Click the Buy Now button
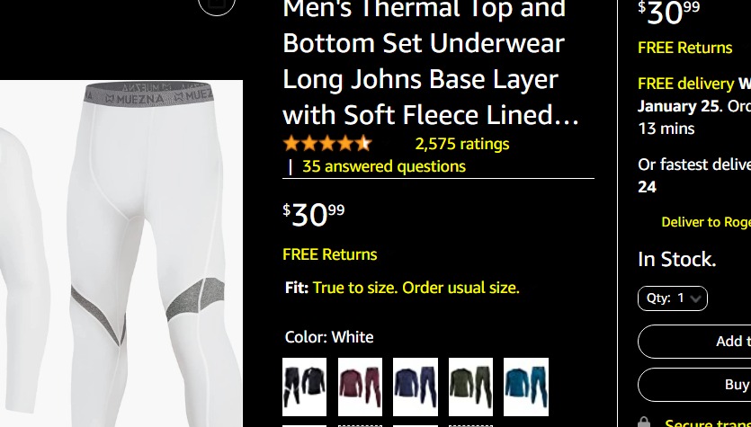The height and width of the screenshot is (427, 751). (x=694, y=385)
